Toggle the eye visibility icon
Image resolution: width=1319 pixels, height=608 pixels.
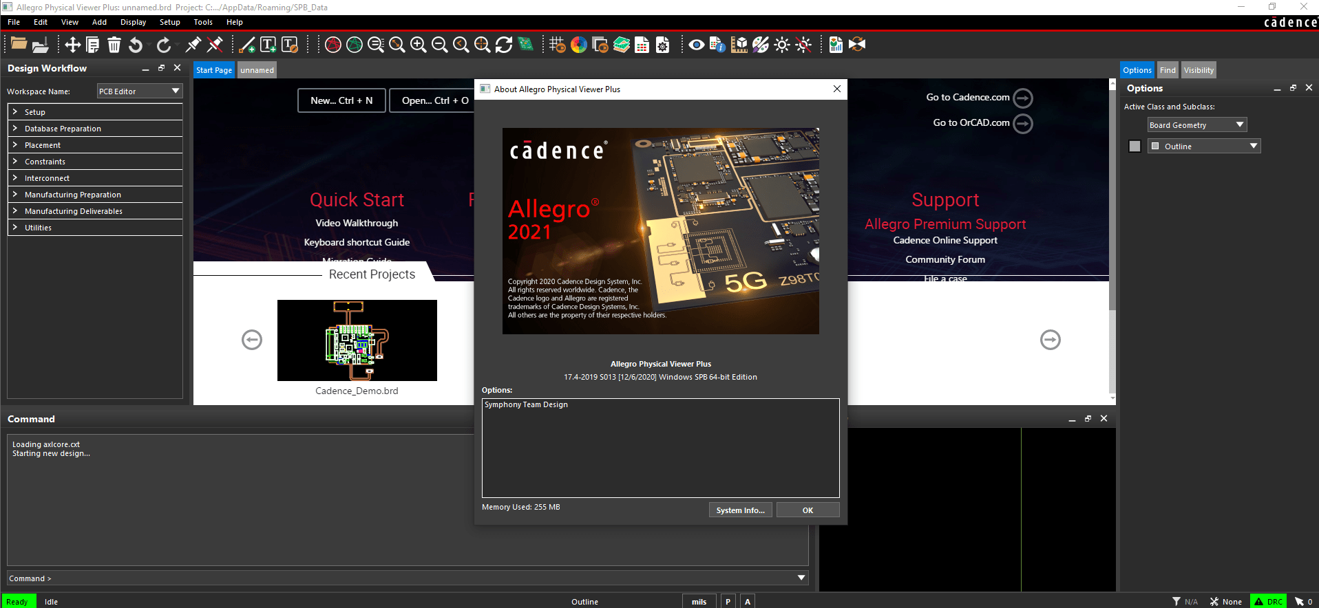point(697,45)
